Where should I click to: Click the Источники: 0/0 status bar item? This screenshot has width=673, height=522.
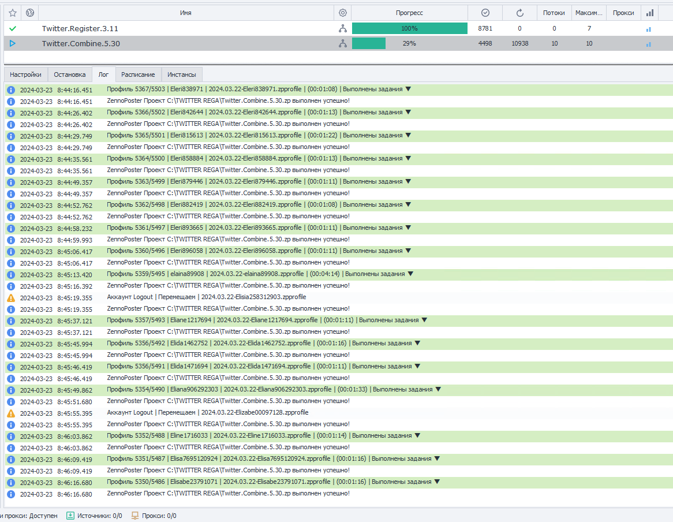pyautogui.click(x=94, y=516)
